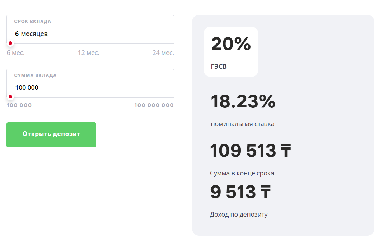Screen dimensions: 383x248
Task: Select the 6 мес. term mark
Action: (15, 53)
